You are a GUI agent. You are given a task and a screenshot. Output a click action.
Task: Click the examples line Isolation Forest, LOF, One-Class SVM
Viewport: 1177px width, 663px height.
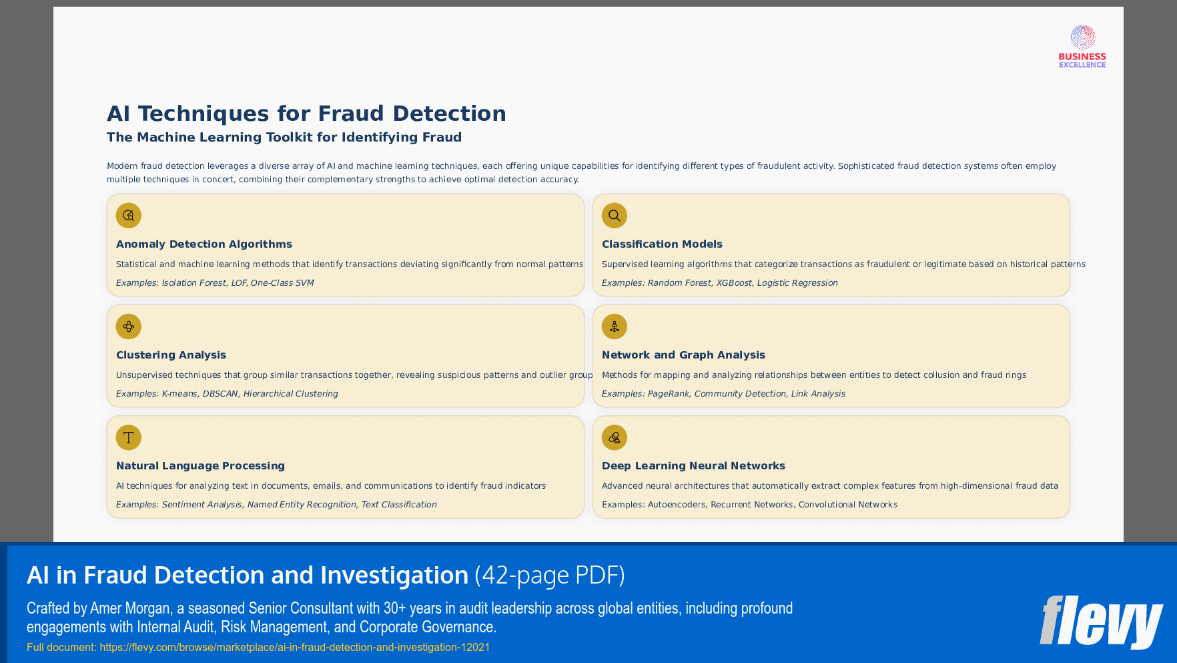pyautogui.click(x=215, y=283)
